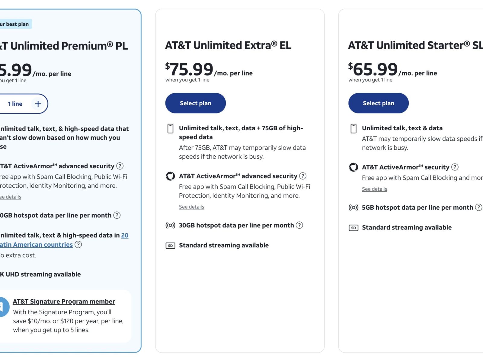
Task: Click See details under Starter plan ActiveArmor
Action: point(374,189)
